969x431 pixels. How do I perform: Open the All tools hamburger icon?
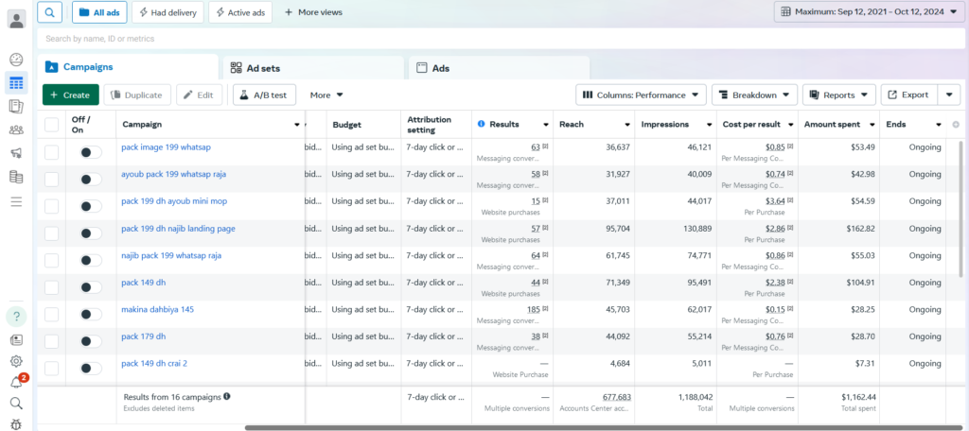17,201
